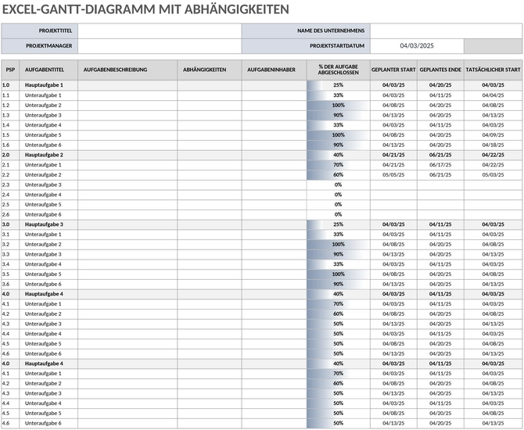Click the 0% cell in row 2.5
This screenshot has height=430, width=524.
point(338,205)
